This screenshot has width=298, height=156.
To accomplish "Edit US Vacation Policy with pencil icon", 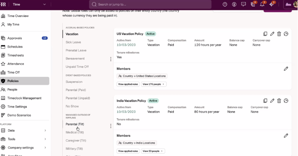I will (272, 34).
